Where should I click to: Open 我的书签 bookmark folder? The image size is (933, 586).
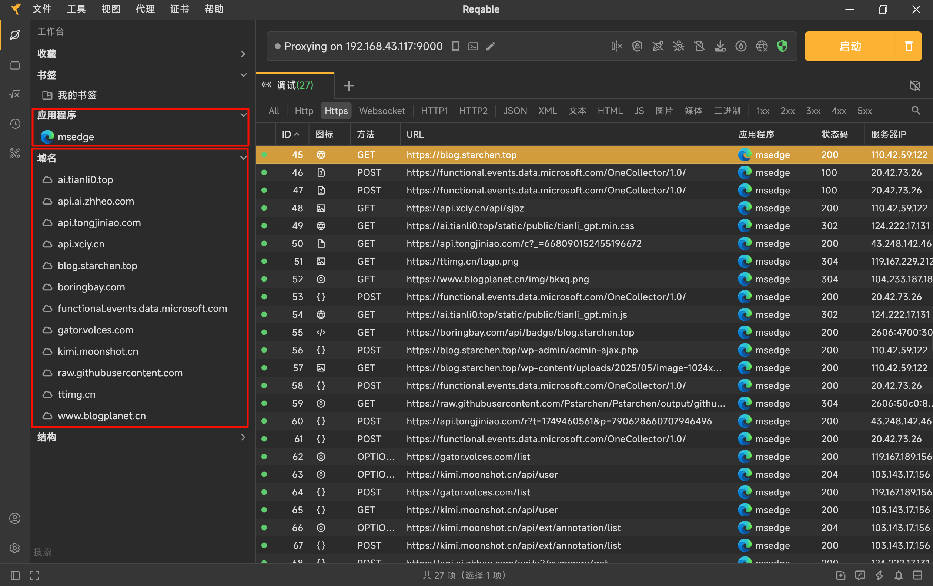(x=77, y=95)
